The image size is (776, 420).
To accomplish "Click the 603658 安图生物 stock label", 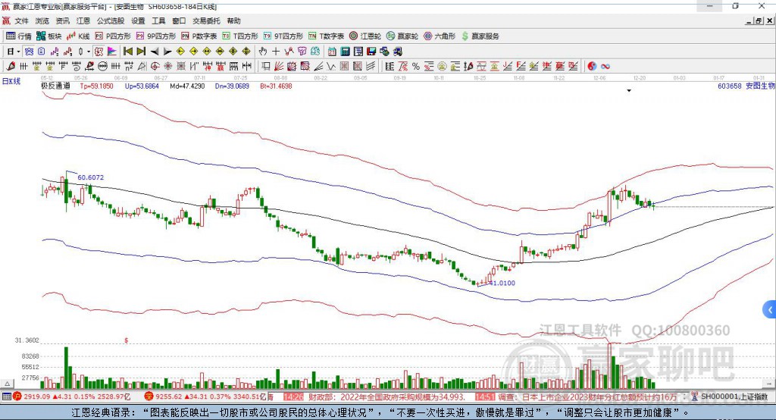I will coord(746,86).
